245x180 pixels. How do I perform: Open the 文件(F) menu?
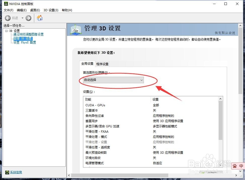click(8, 10)
